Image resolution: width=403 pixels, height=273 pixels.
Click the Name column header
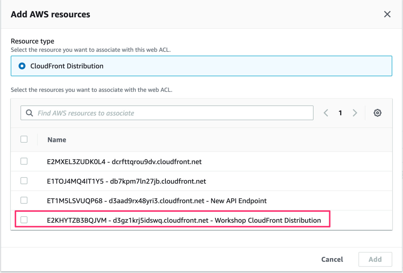[57, 140]
